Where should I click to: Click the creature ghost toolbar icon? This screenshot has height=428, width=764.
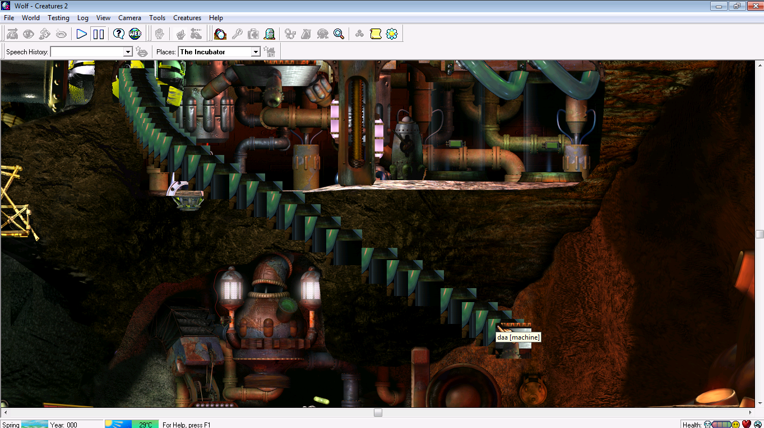(x=269, y=34)
